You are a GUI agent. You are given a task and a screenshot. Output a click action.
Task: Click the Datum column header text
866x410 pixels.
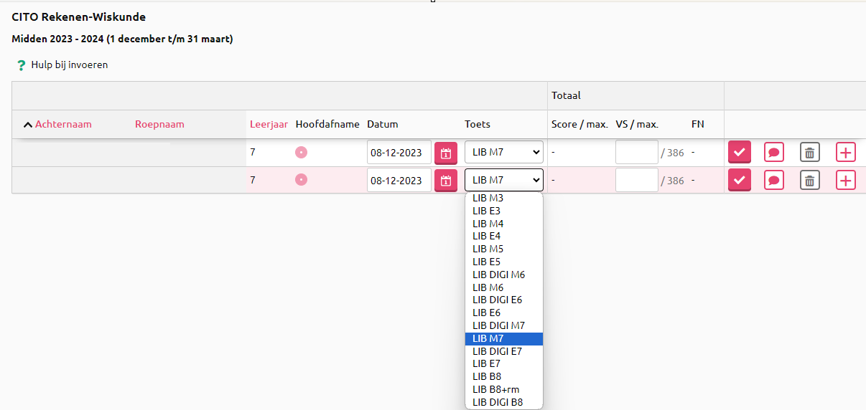point(383,124)
